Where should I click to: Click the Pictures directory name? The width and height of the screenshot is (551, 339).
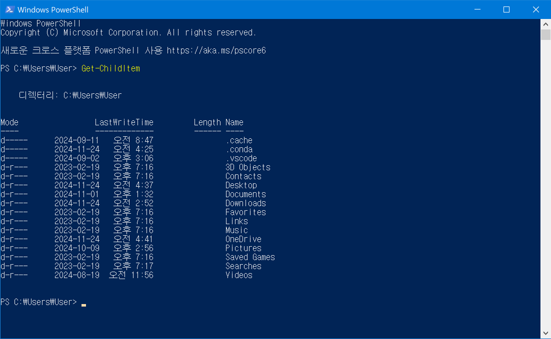[243, 249]
